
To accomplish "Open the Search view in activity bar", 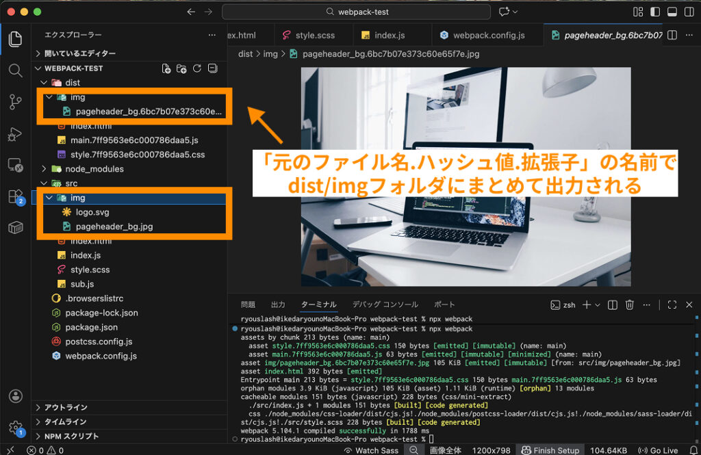I will point(15,70).
